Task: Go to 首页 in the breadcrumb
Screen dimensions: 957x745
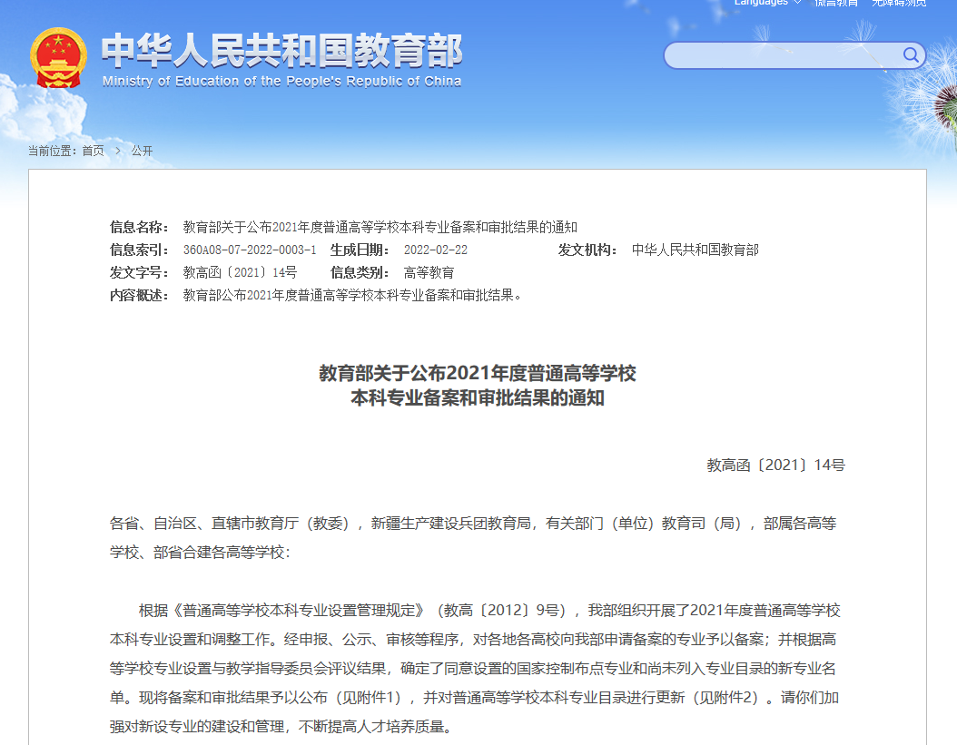Action: (93, 151)
